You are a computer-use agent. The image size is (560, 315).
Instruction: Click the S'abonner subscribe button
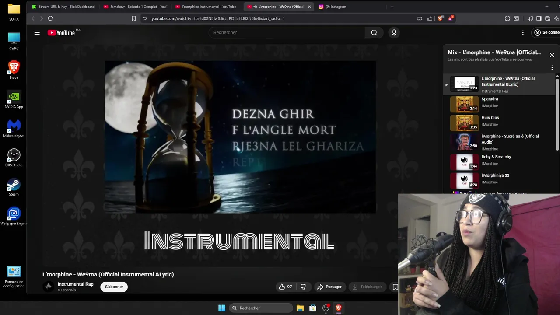[114, 287]
